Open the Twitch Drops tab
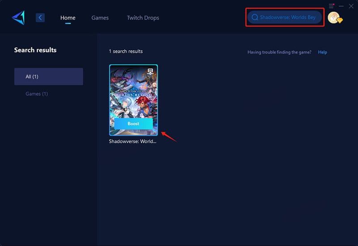The width and height of the screenshot is (358, 246). pos(143,18)
